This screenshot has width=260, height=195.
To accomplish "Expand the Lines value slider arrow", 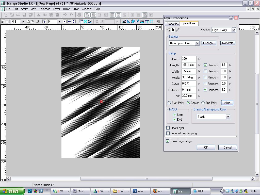I will [199, 59].
